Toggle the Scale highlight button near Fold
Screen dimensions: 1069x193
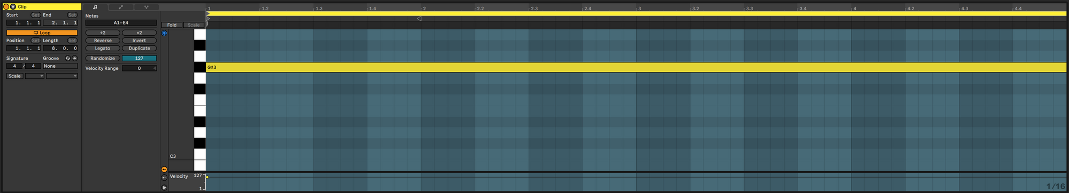(x=193, y=25)
